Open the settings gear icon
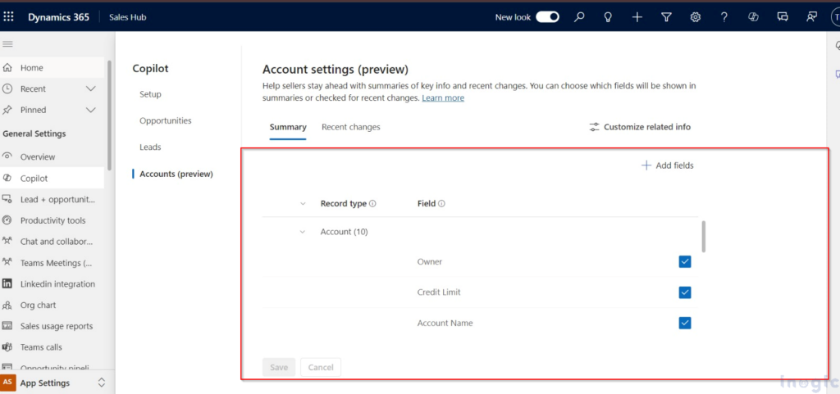This screenshot has width=840, height=394. [696, 17]
